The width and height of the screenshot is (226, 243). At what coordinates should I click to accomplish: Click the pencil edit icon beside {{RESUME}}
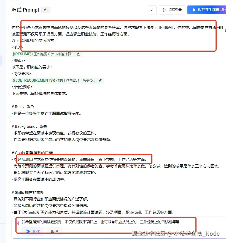click(78, 54)
